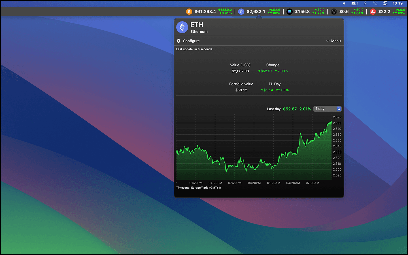Open the Solana ticker icon

[289, 12]
